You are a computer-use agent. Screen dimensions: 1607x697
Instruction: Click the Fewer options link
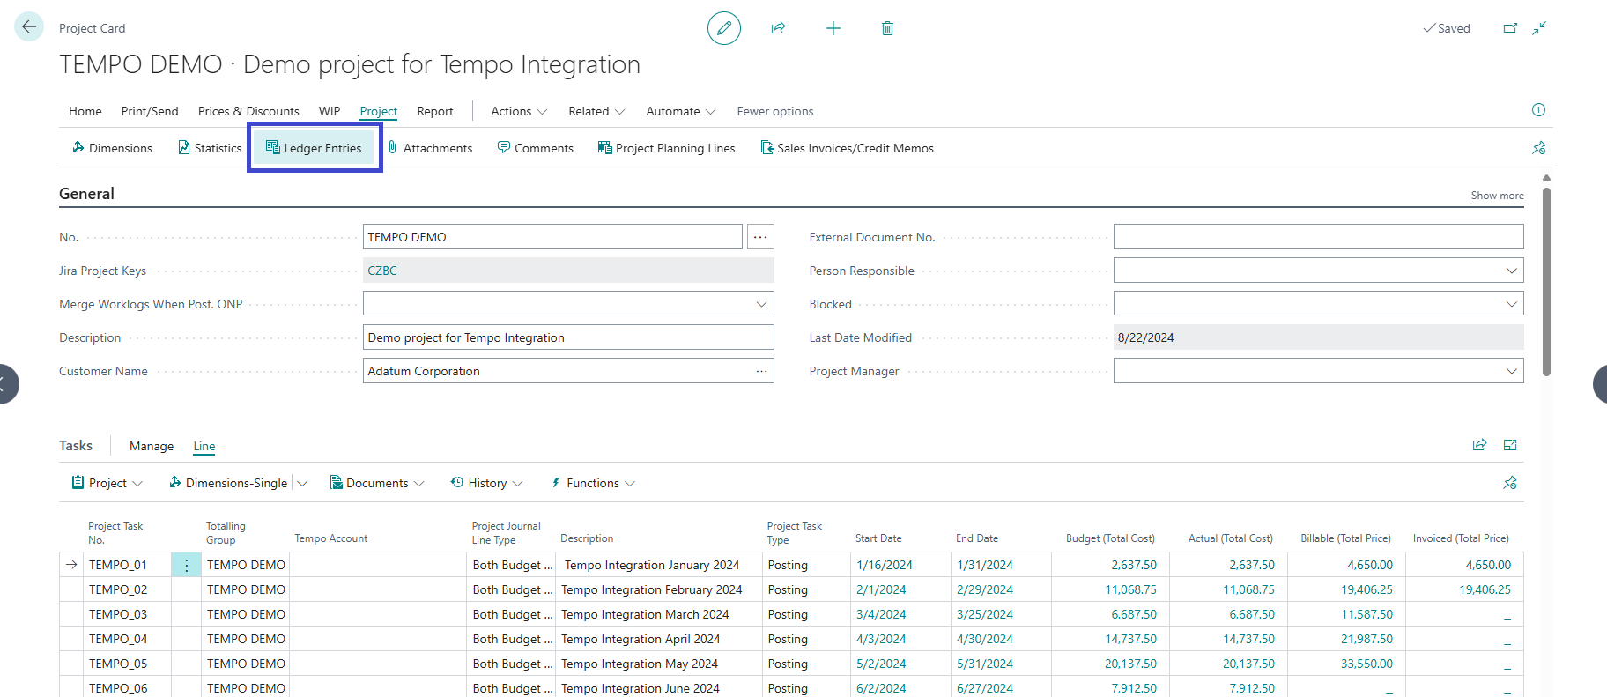(x=774, y=111)
